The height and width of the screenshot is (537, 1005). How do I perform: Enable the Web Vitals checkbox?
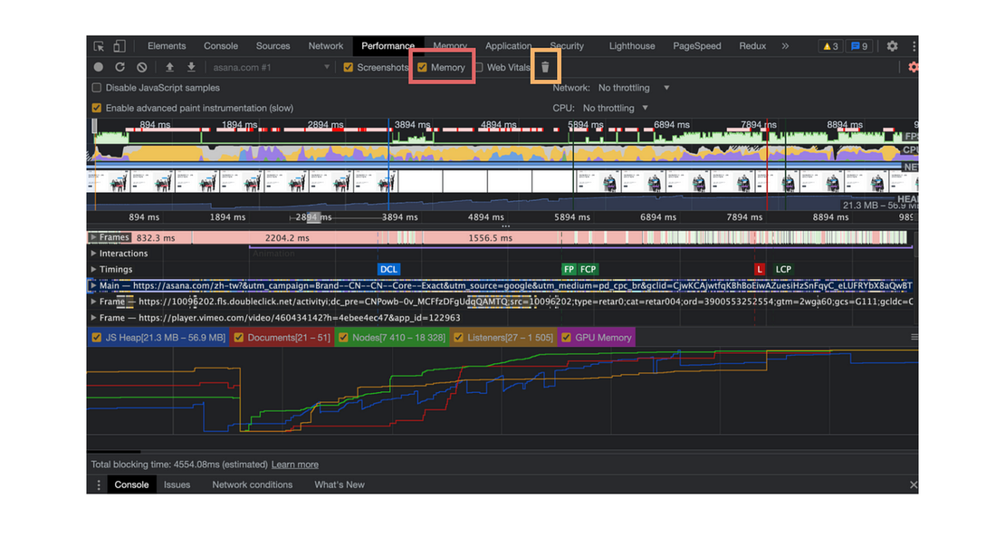point(478,68)
